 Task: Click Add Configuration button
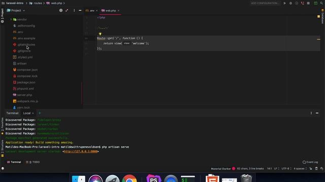[x=265, y=3]
